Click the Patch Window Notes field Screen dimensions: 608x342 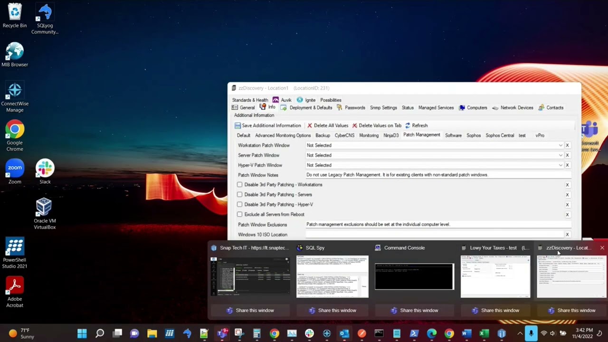click(437, 175)
